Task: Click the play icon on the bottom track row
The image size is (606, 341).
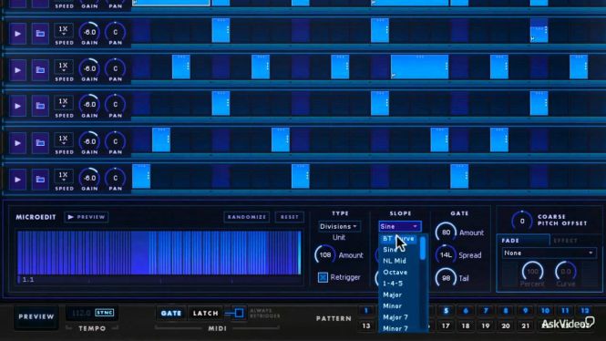Action: (18, 180)
